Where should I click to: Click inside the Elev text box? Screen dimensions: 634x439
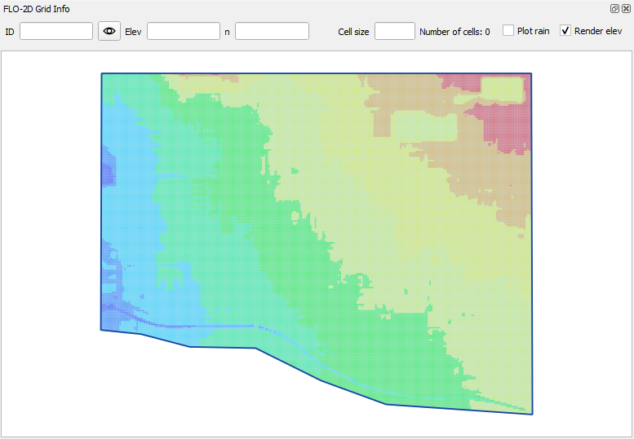[184, 31]
